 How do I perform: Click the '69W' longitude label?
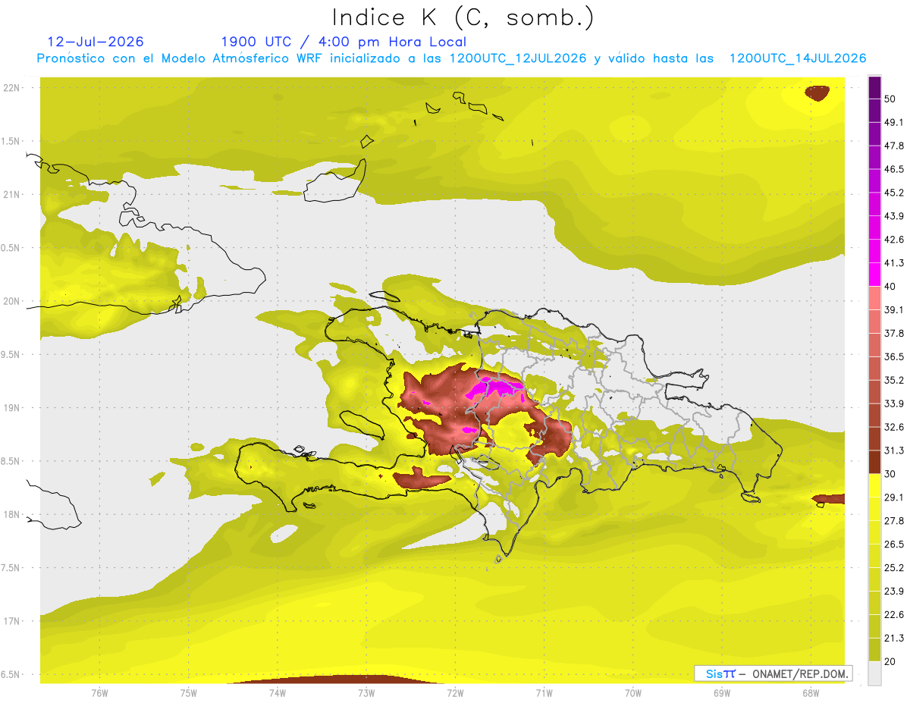pyautogui.click(x=721, y=692)
